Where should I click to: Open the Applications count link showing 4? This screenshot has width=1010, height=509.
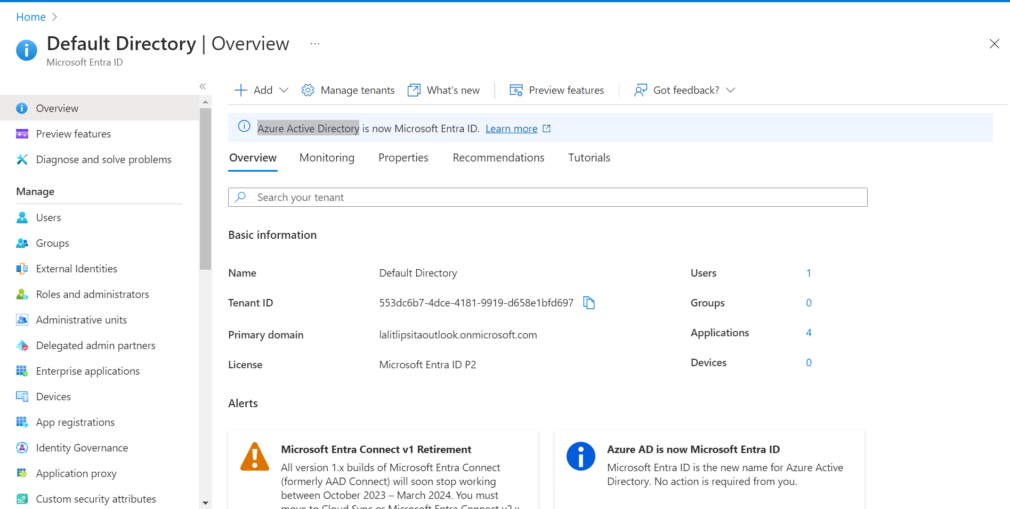click(x=809, y=333)
